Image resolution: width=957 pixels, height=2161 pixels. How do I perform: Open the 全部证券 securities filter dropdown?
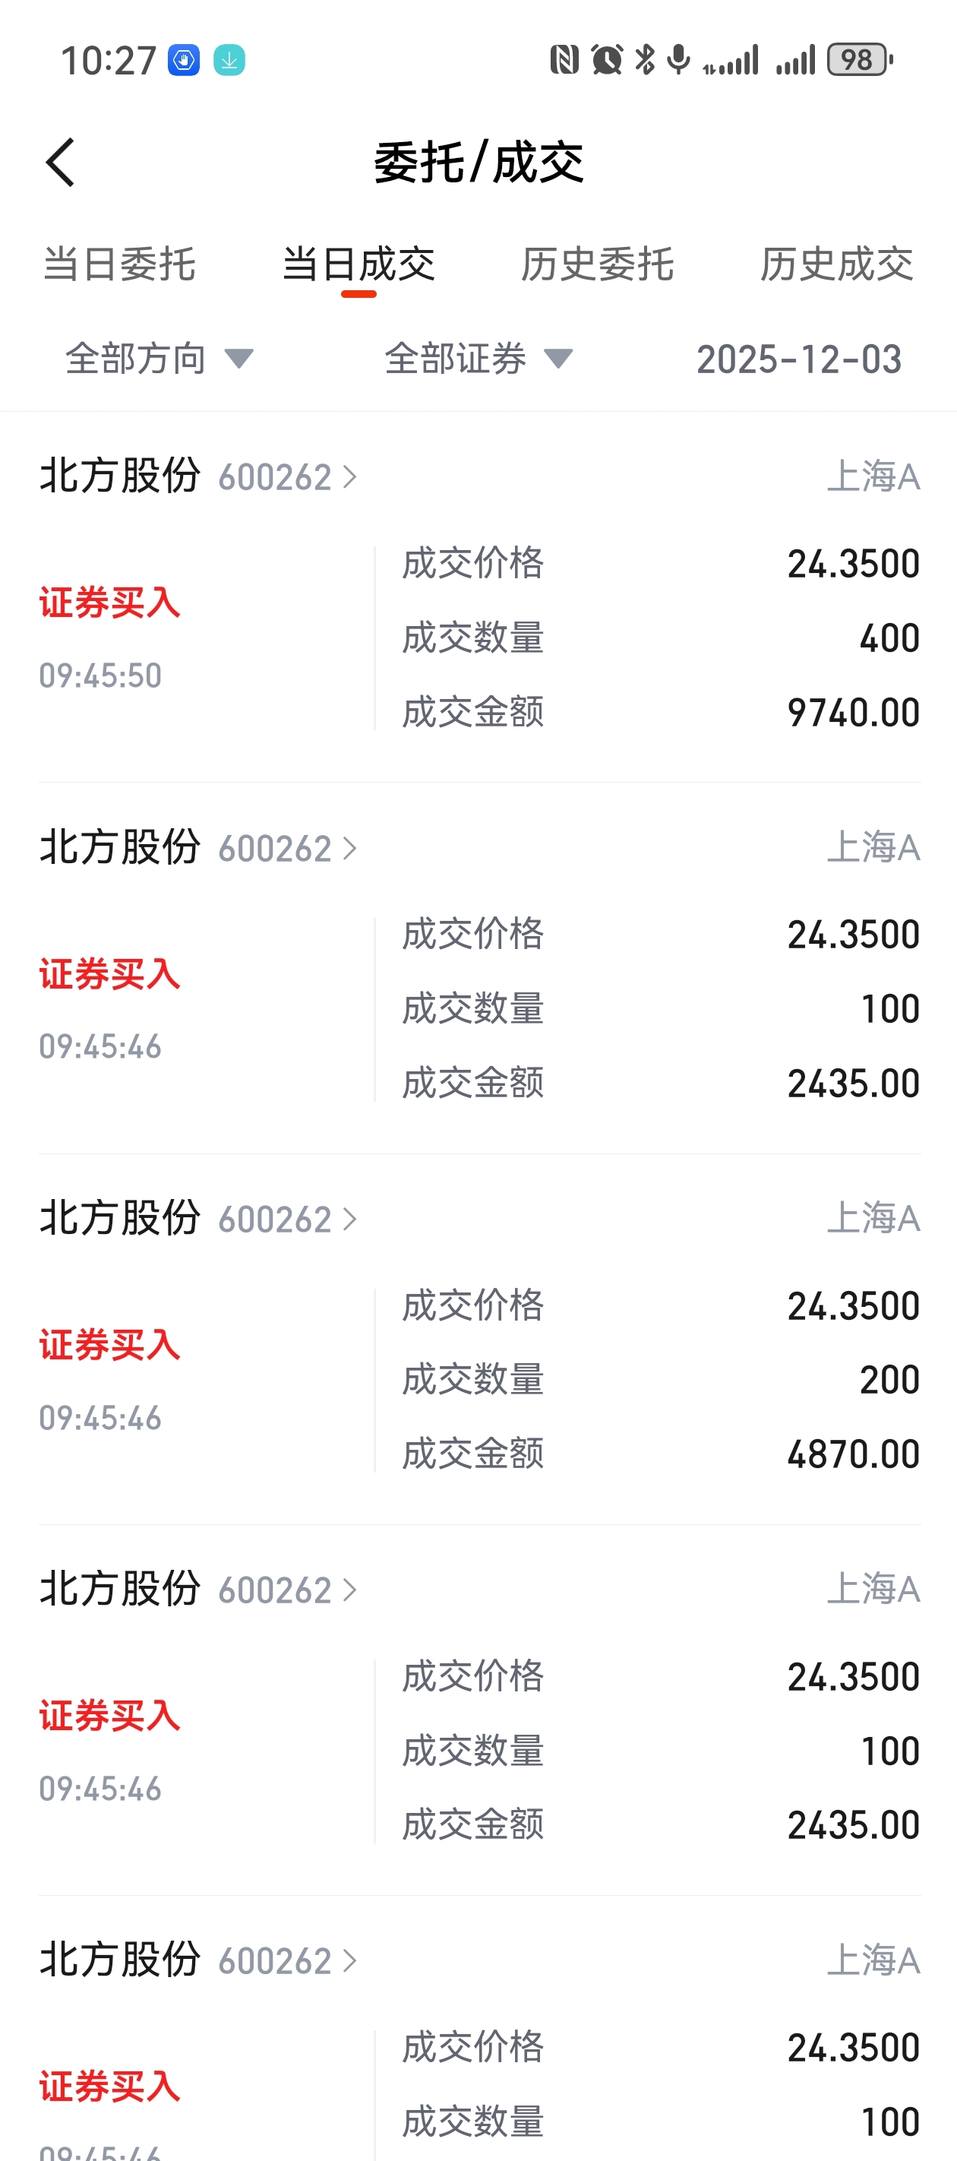(x=479, y=359)
